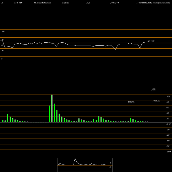Click the 1002.6 price label
Viewport: 172px width, 172px height.
coord(131,102)
